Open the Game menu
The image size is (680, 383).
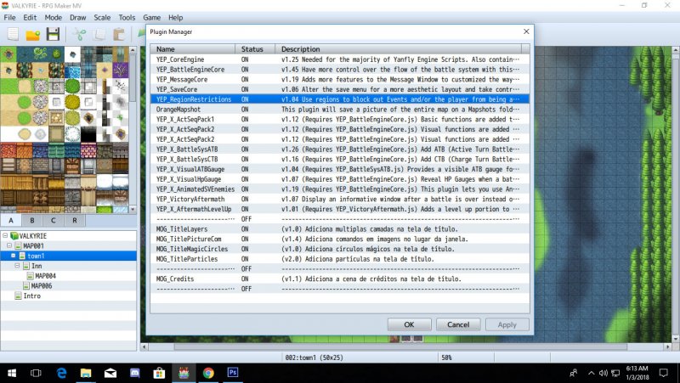pos(152,17)
